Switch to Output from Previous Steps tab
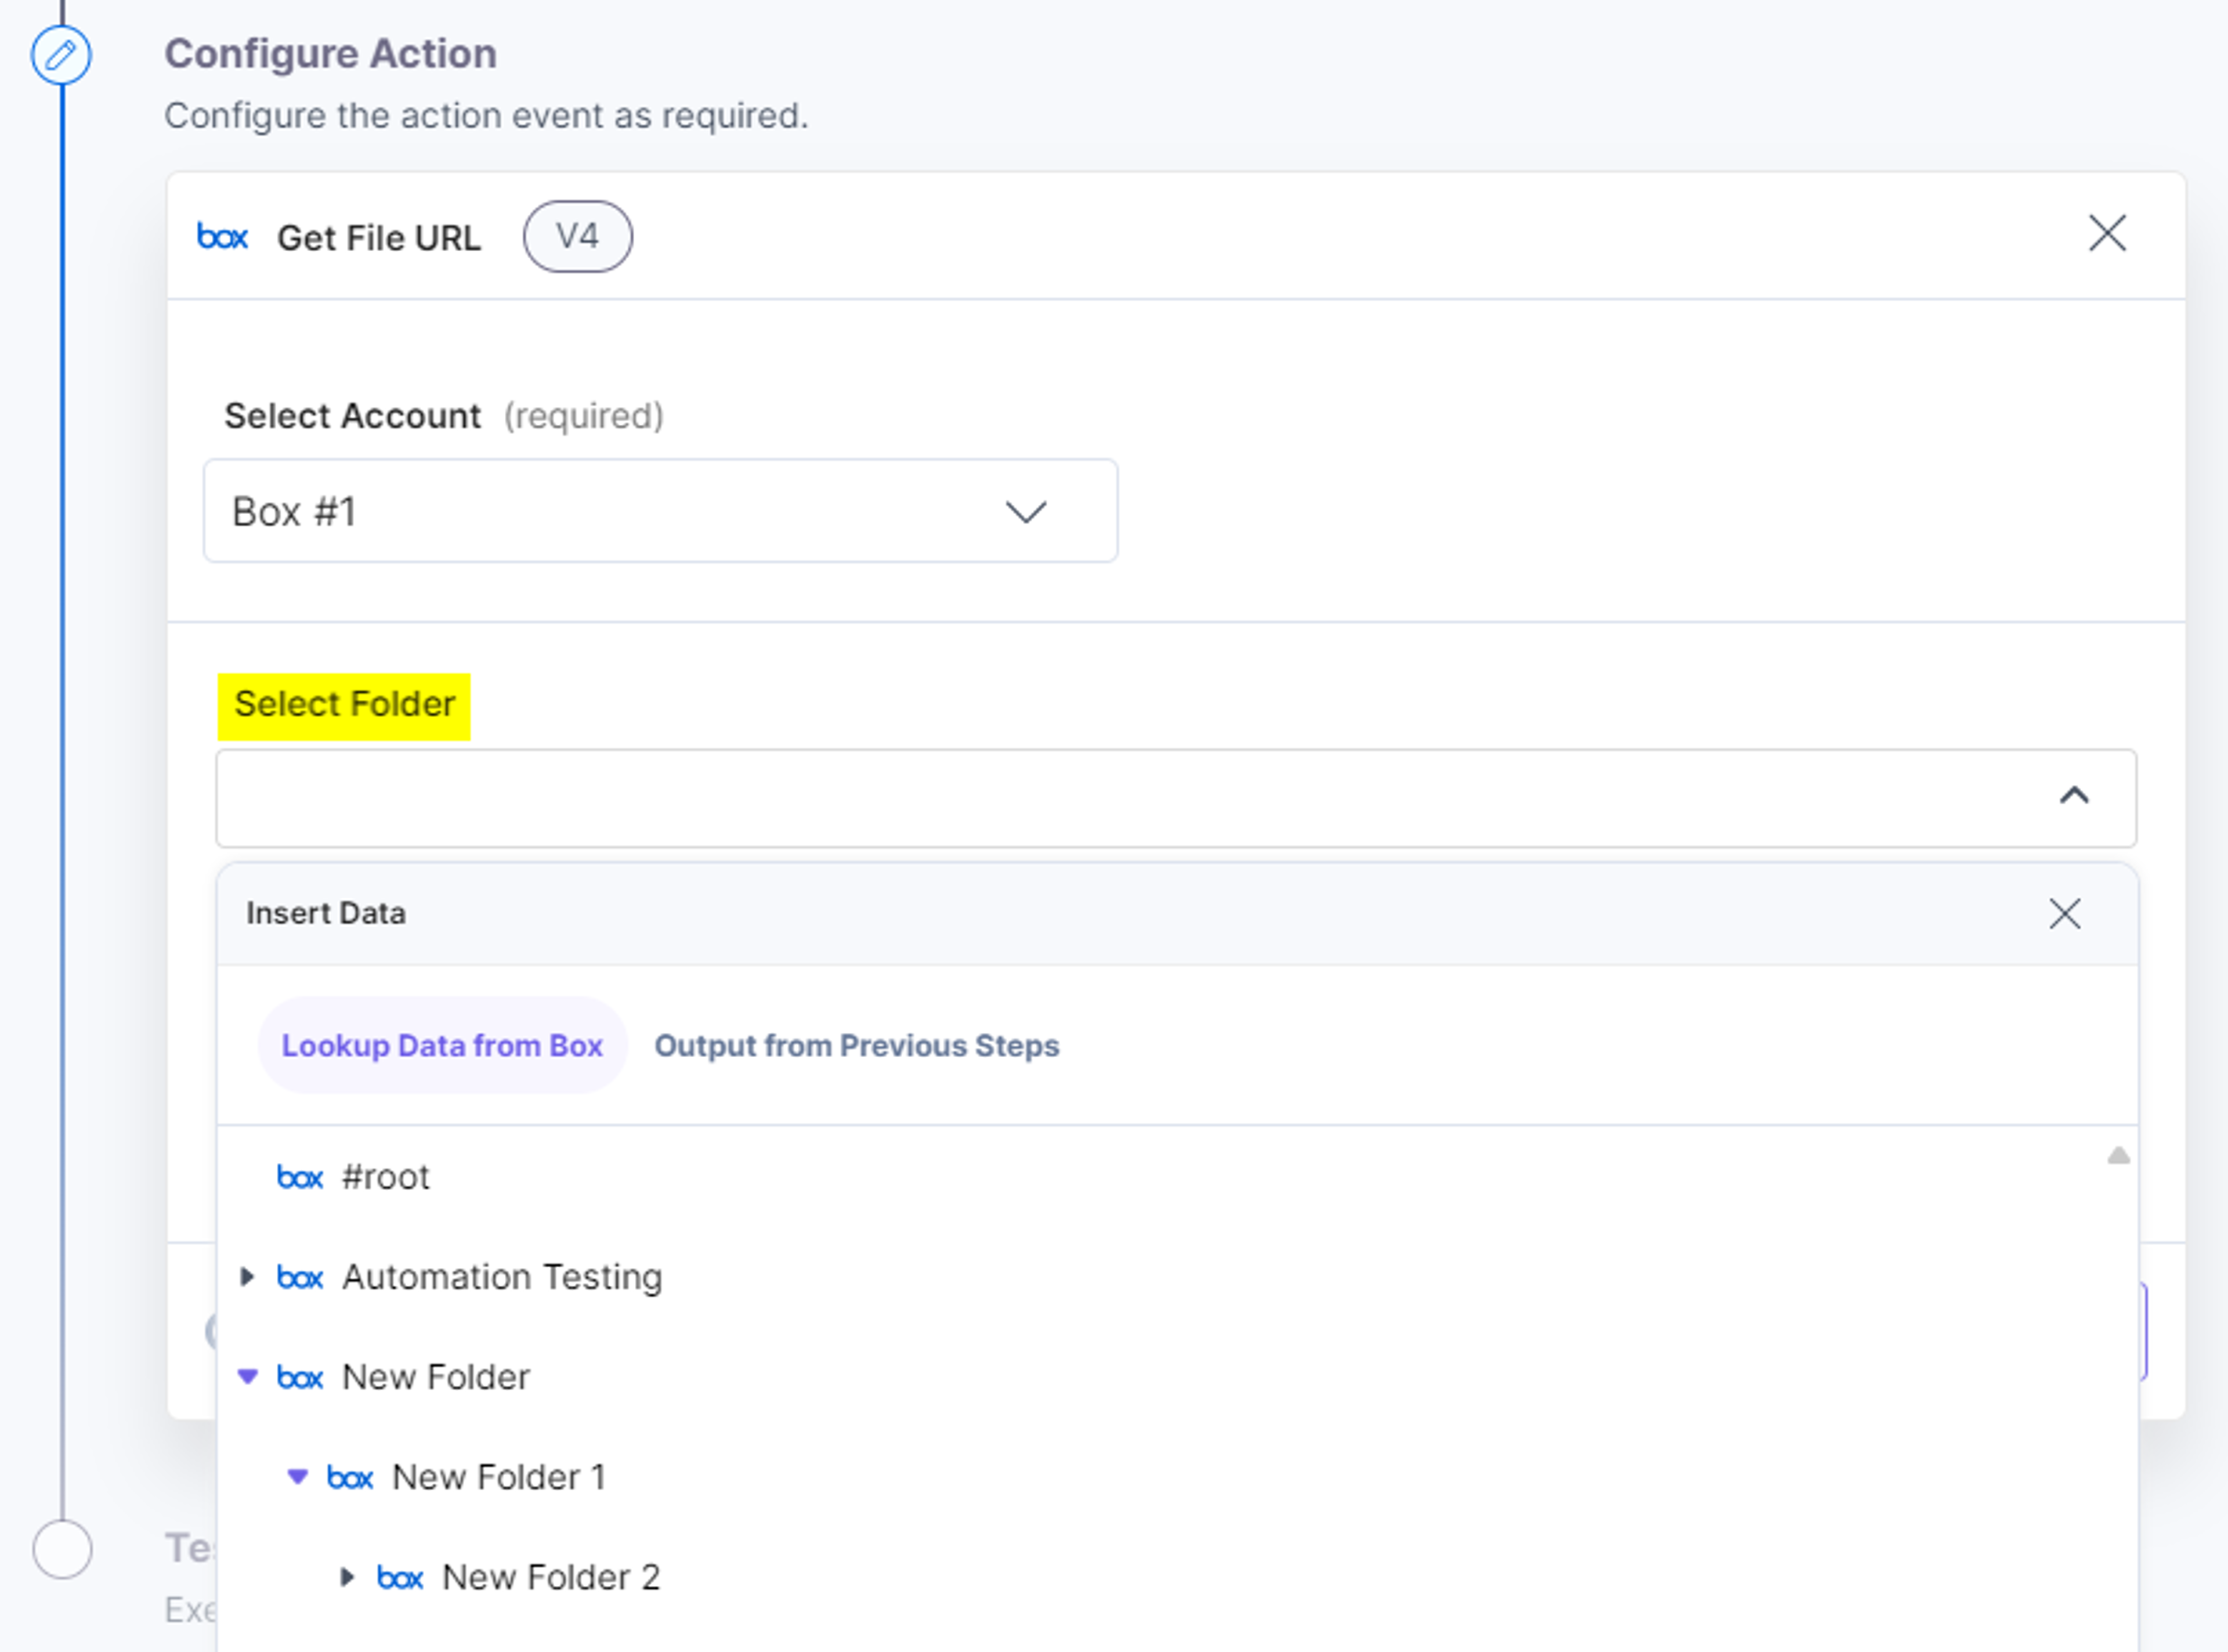 856,1045
